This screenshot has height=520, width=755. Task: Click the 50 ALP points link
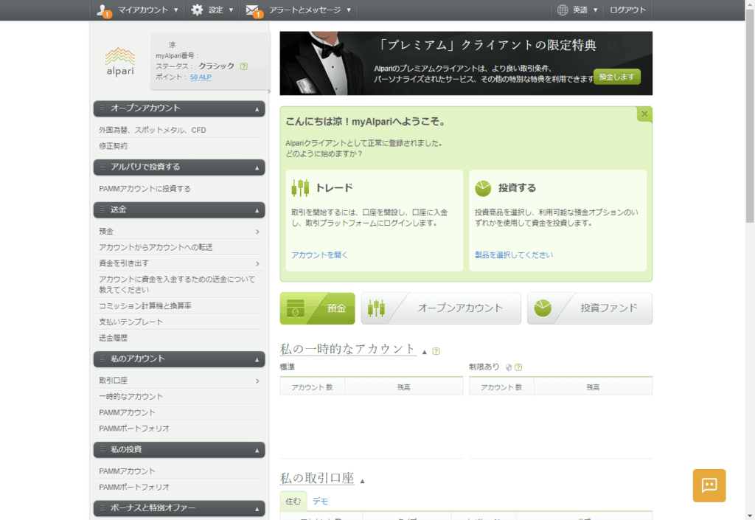click(x=201, y=77)
